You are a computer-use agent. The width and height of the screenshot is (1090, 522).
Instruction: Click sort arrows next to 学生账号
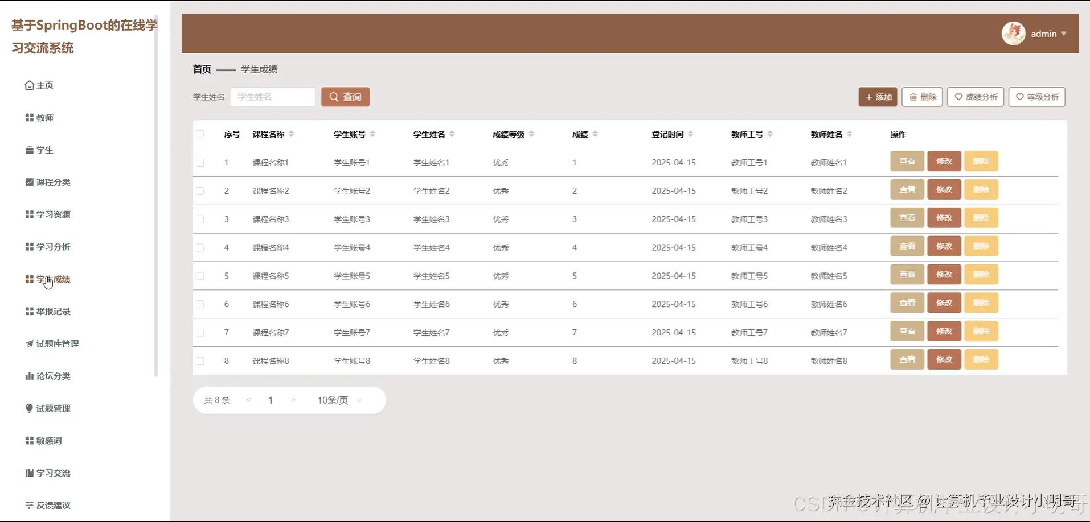(x=372, y=134)
